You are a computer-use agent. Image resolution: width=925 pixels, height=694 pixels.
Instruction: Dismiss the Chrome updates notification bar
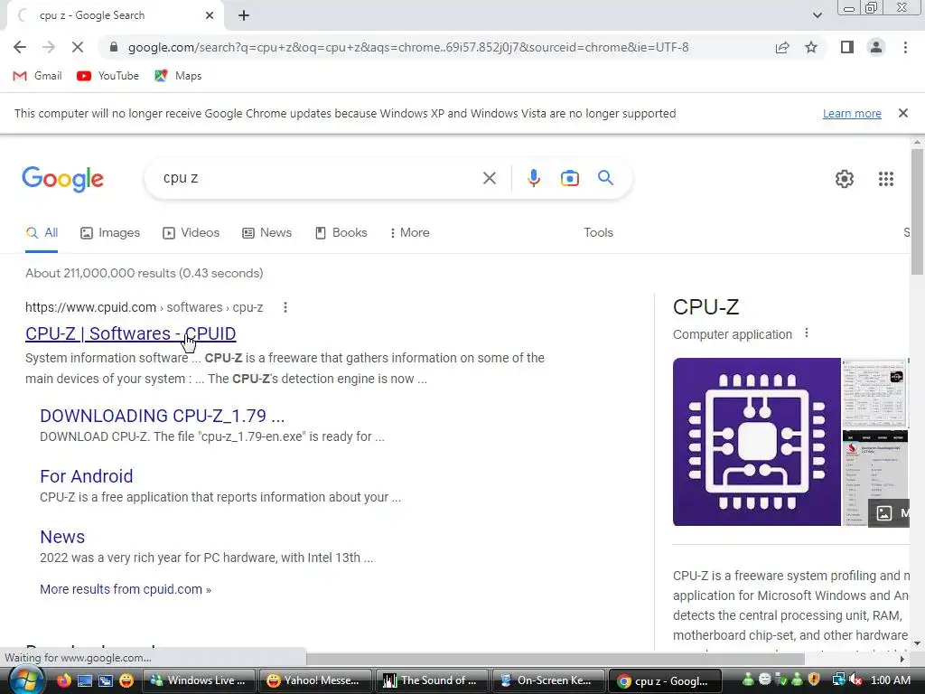point(903,113)
